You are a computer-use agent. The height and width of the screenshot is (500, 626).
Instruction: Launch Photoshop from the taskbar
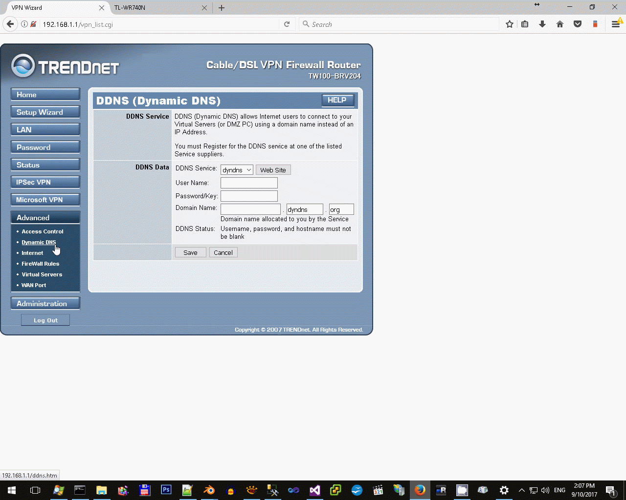[166, 490]
